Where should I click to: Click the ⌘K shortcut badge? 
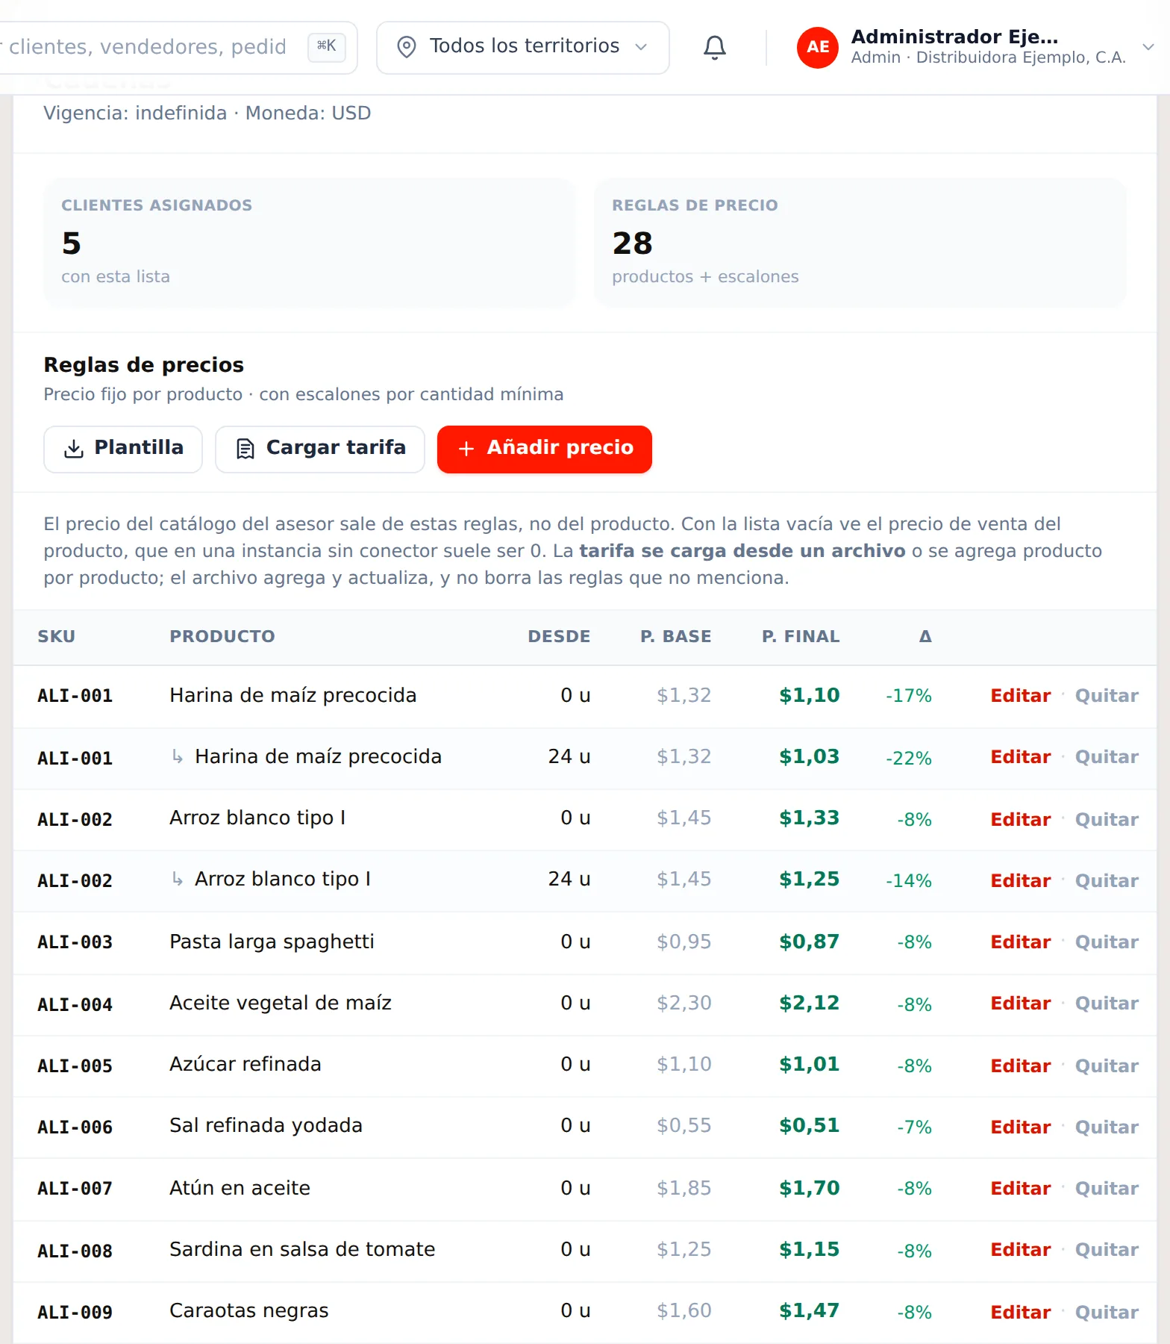[327, 46]
